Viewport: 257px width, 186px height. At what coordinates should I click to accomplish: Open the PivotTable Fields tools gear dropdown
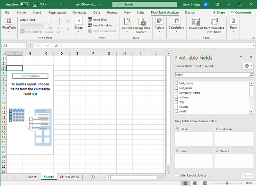pyautogui.click(x=248, y=66)
